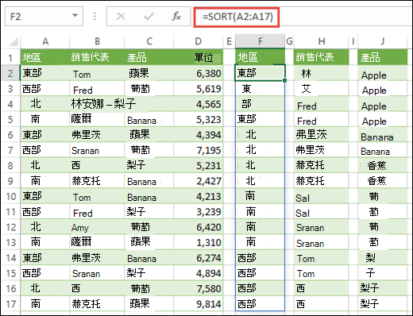Click the fill handle of cell F2
This screenshot has width=413, height=316.
(x=284, y=80)
